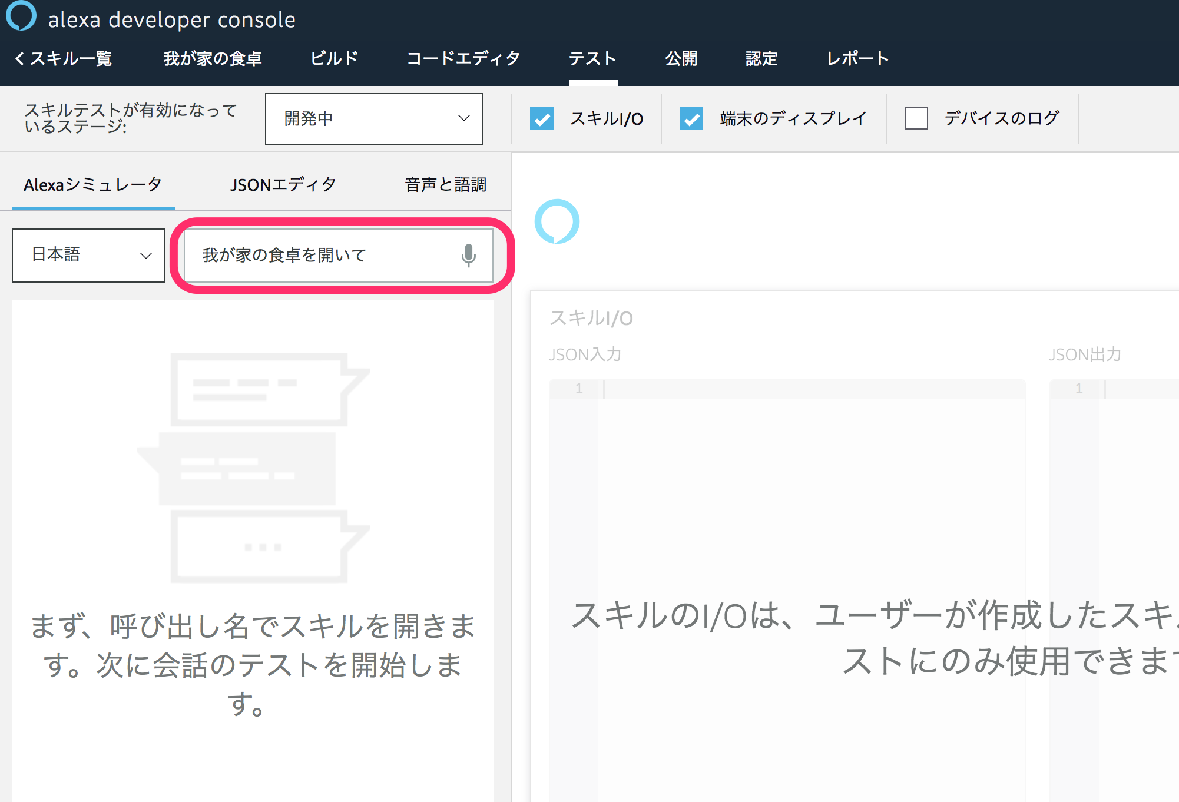This screenshot has height=802, width=1179.
Task: Open the コードエディタ section
Action: pyautogui.click(x=463, y=58)
